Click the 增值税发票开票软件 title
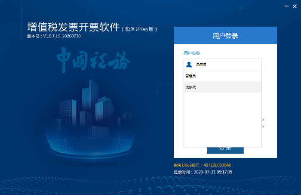301x195 pixels. [74, 27]
